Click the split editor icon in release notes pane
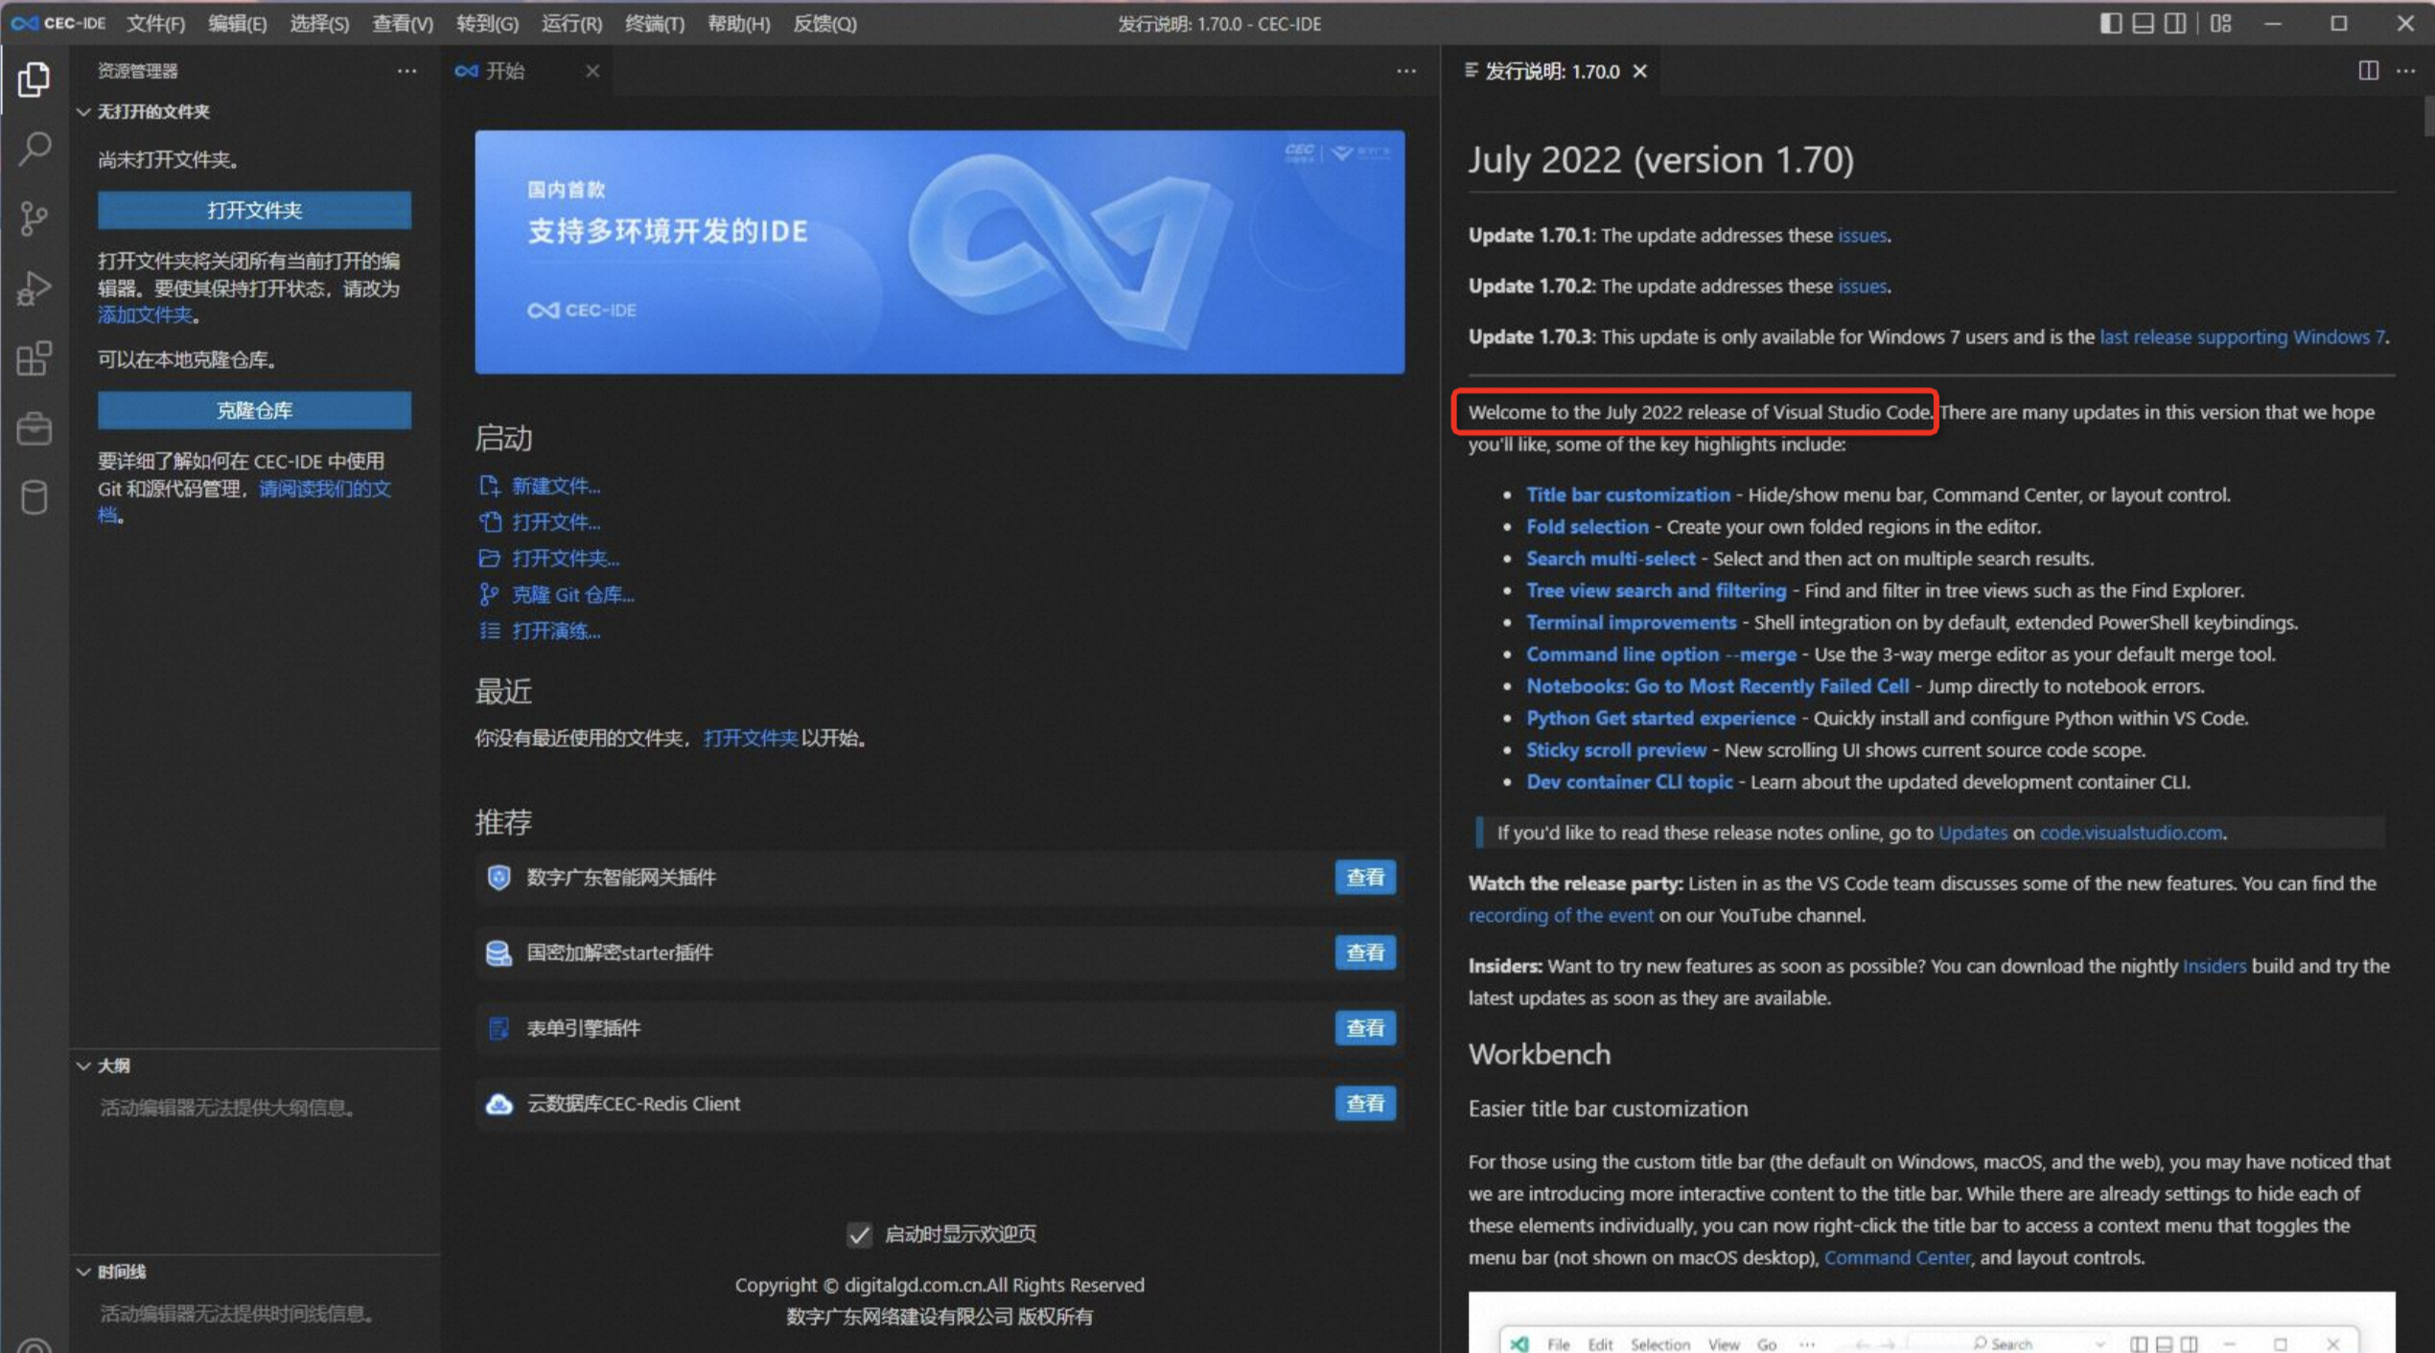The height and width of the screenshot is (1353, 2435). pos(2368,71)
